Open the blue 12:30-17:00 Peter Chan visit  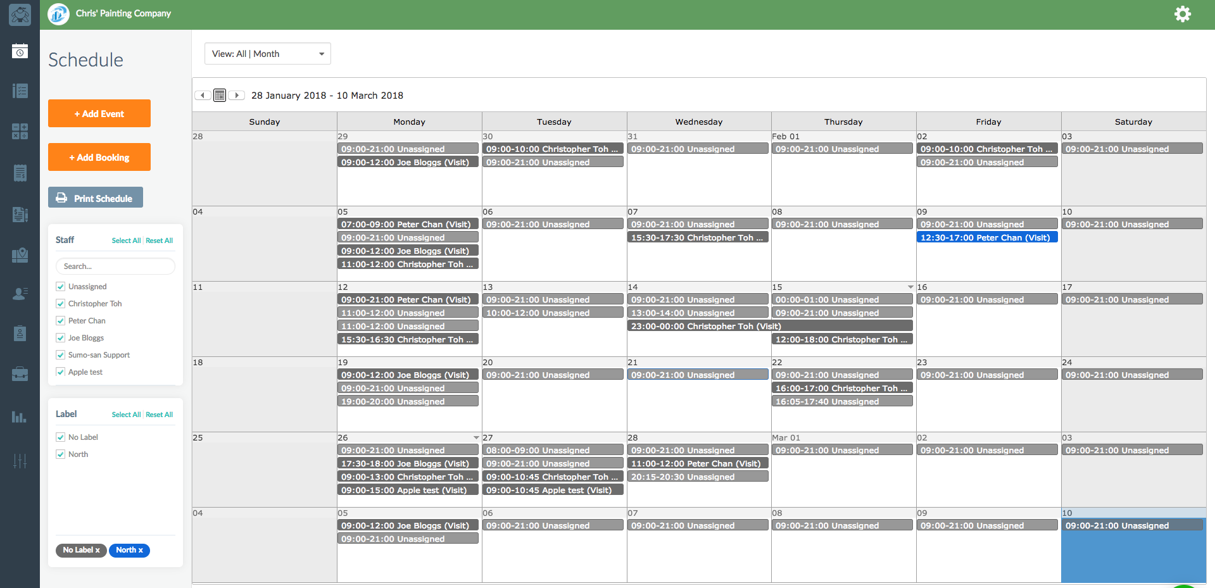pos(987,237)
